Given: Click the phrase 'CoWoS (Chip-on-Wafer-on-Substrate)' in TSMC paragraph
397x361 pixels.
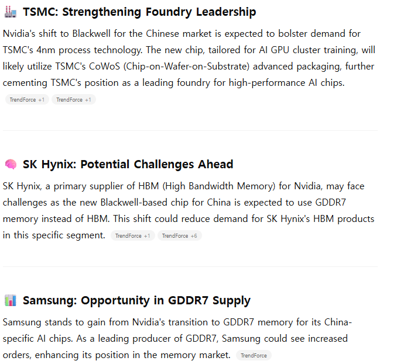Looking at the screenshot, I should (169, 67).
